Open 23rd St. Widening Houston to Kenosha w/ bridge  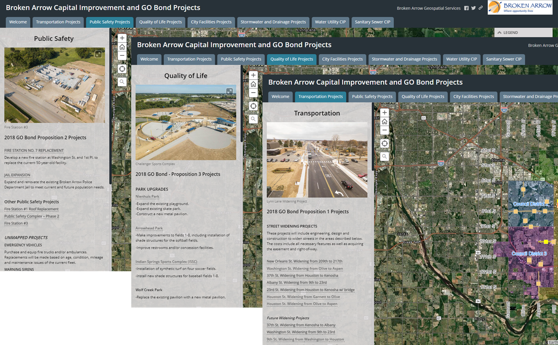click(x=311, y=290)
